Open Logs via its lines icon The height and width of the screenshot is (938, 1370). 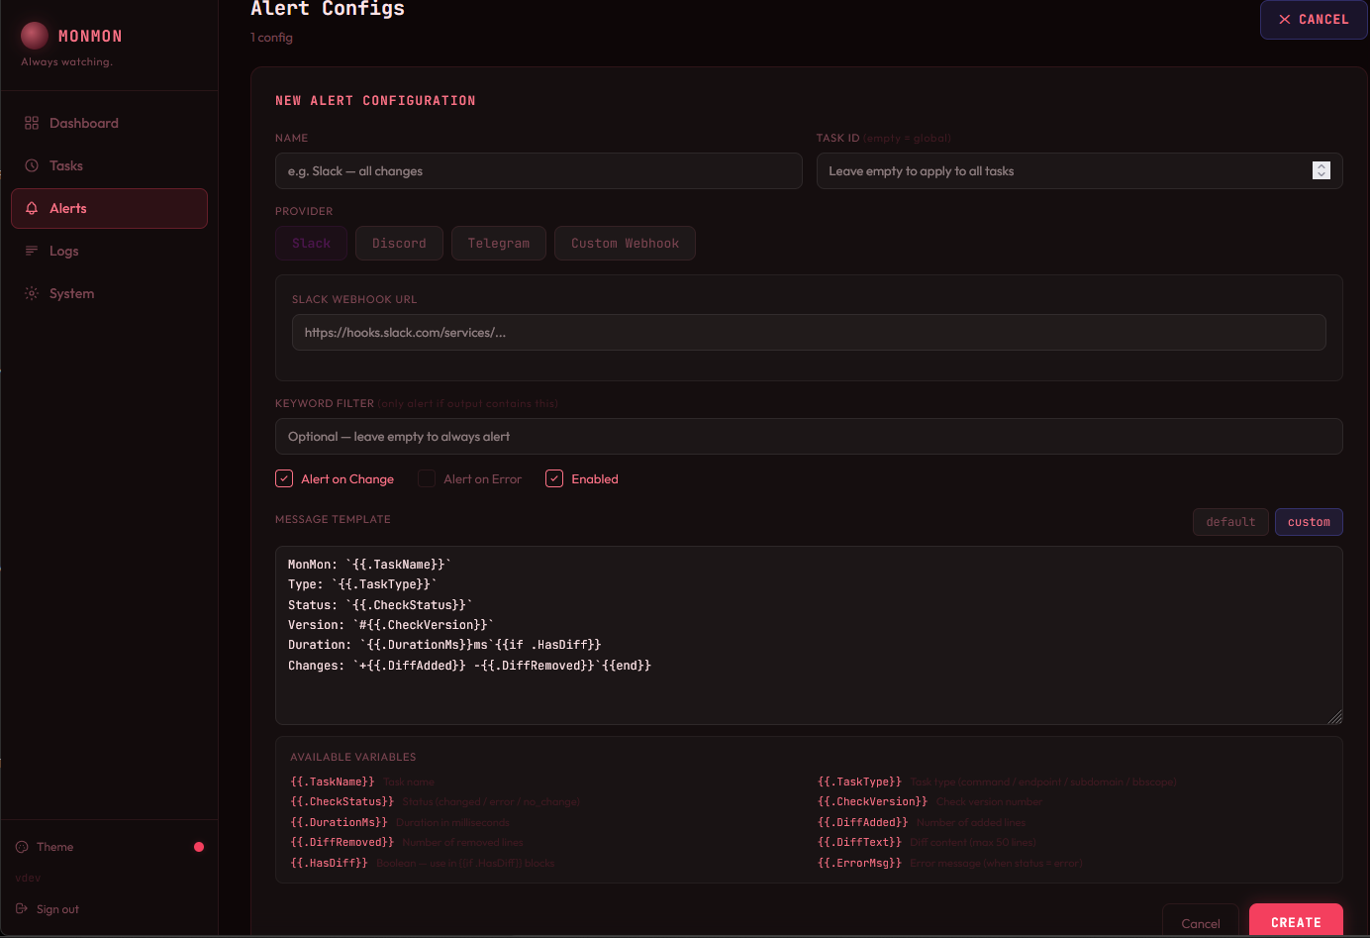(32, 251)
